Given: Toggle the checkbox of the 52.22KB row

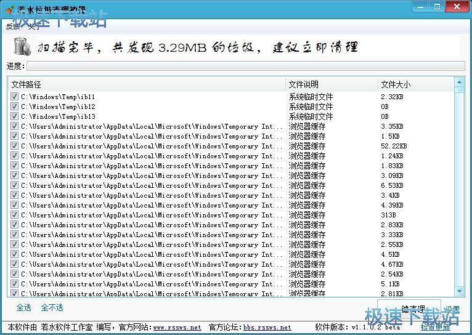Looking at the screenshot, I should coord(14,146).
